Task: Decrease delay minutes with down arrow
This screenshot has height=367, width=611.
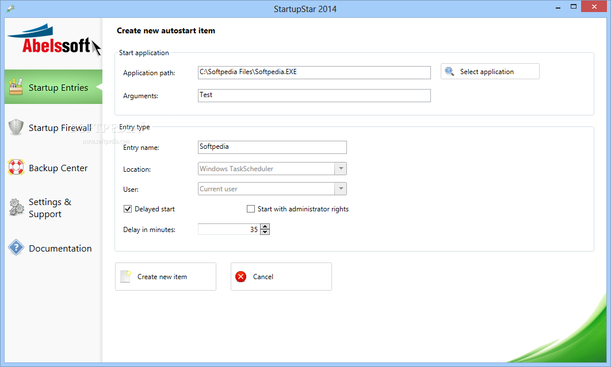Action: click(265, 232)
